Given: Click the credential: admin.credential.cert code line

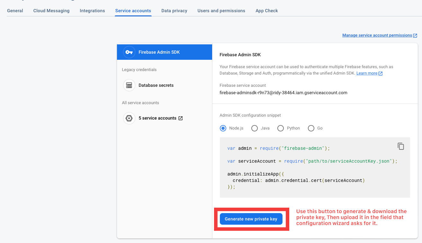Looking at the screenshot, I should coord(299,180).
